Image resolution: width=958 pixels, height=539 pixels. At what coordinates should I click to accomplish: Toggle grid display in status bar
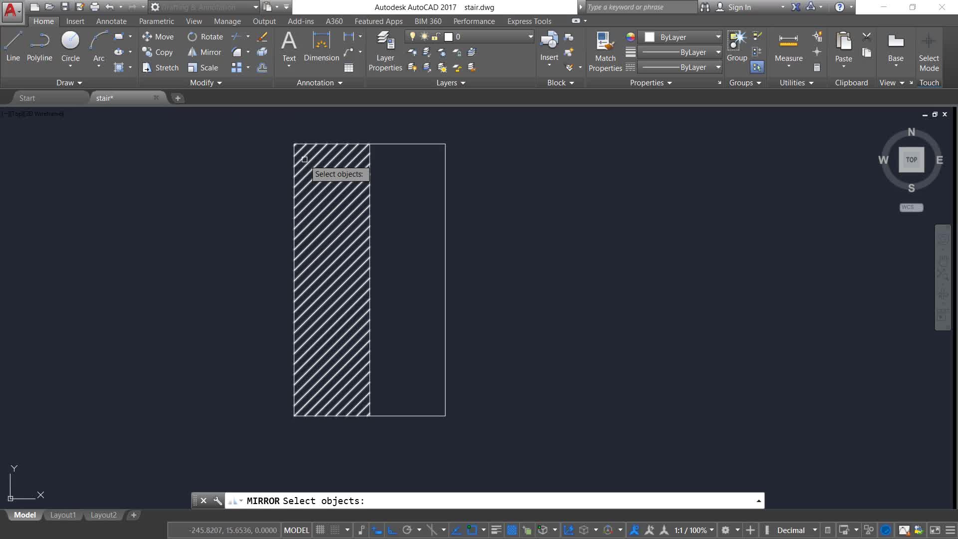pyautogui.click(x=320, y=530)
